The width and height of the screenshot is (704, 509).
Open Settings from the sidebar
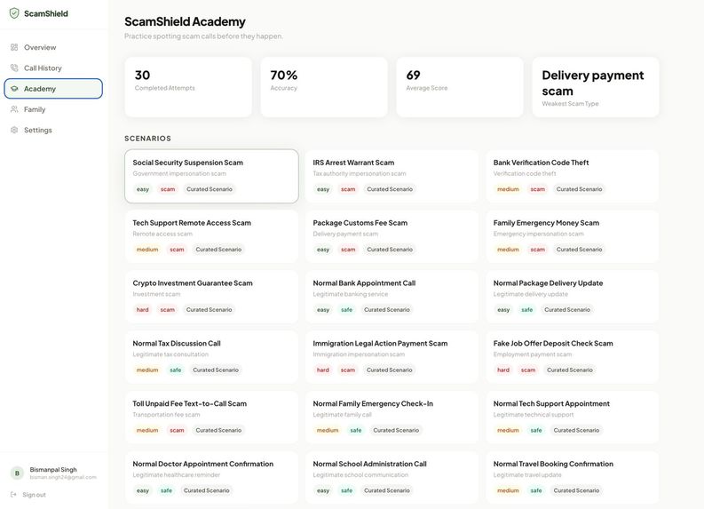point(53,130)
